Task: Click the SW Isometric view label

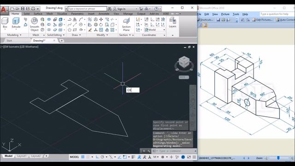Action: click(x=12, y=47)
